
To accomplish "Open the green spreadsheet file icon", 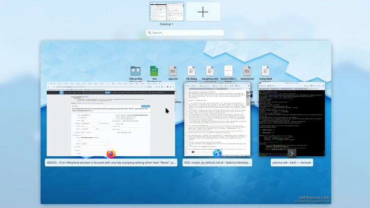I will (x=154, y=71).
